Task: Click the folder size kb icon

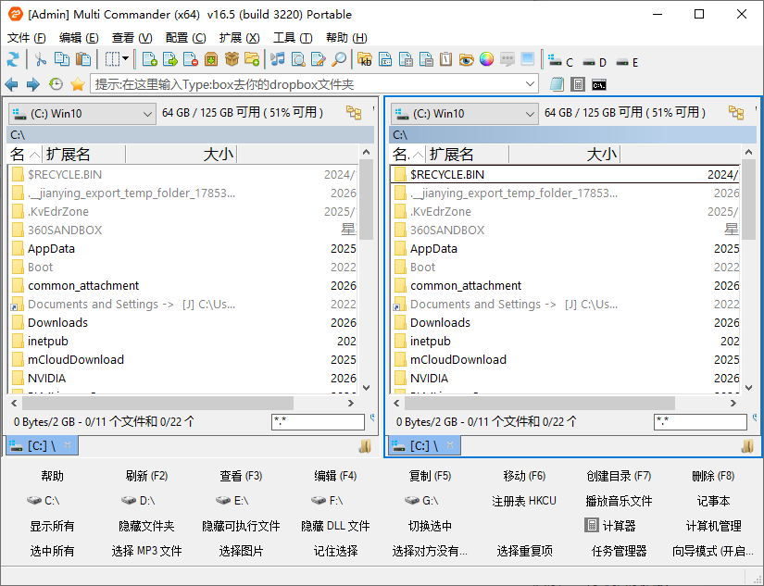Action: (x=365, y=59)
